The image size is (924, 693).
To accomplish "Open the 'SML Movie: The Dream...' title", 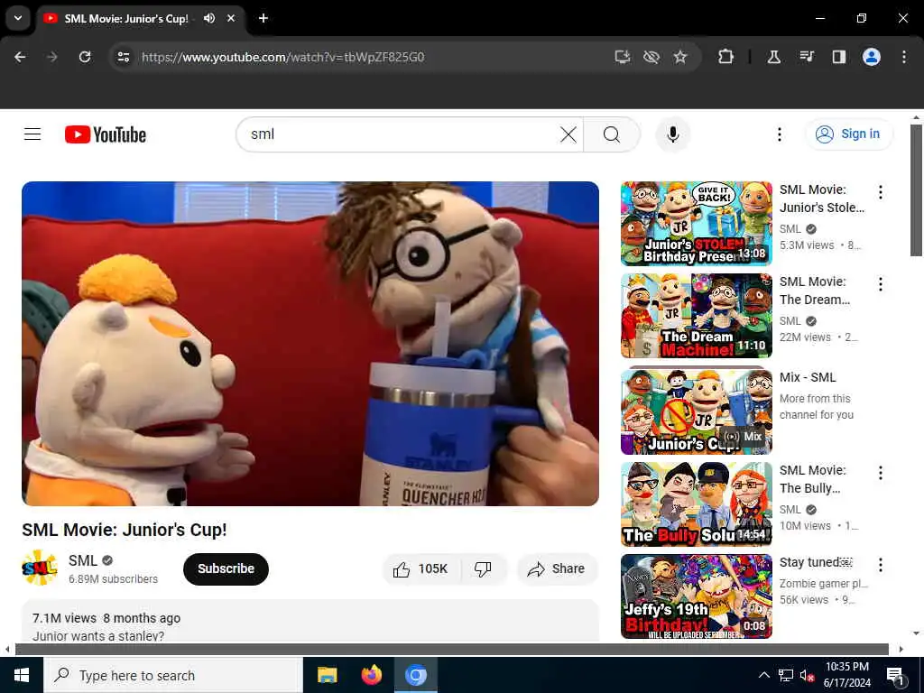I will coord(815,291).
